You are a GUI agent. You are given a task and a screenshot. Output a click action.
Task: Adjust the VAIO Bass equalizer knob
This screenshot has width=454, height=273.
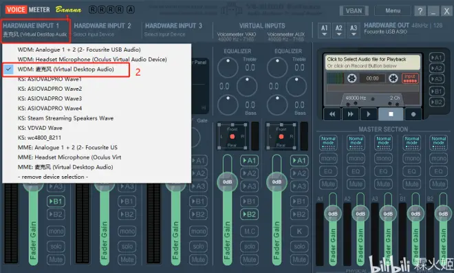[x=228, y=105]
